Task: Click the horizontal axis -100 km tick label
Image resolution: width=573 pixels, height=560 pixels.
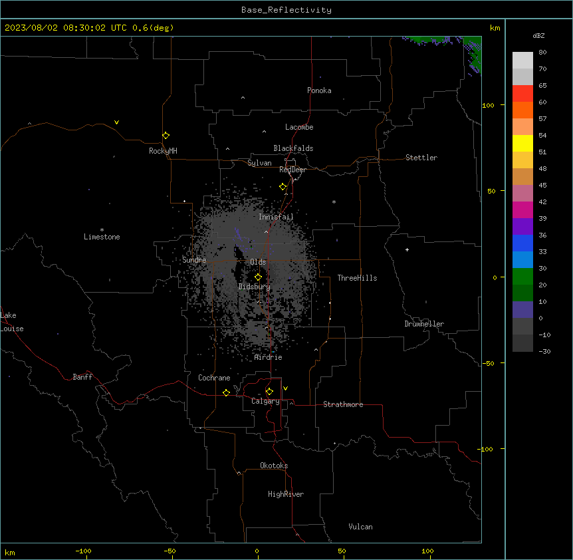Action: tap(83, 551)
